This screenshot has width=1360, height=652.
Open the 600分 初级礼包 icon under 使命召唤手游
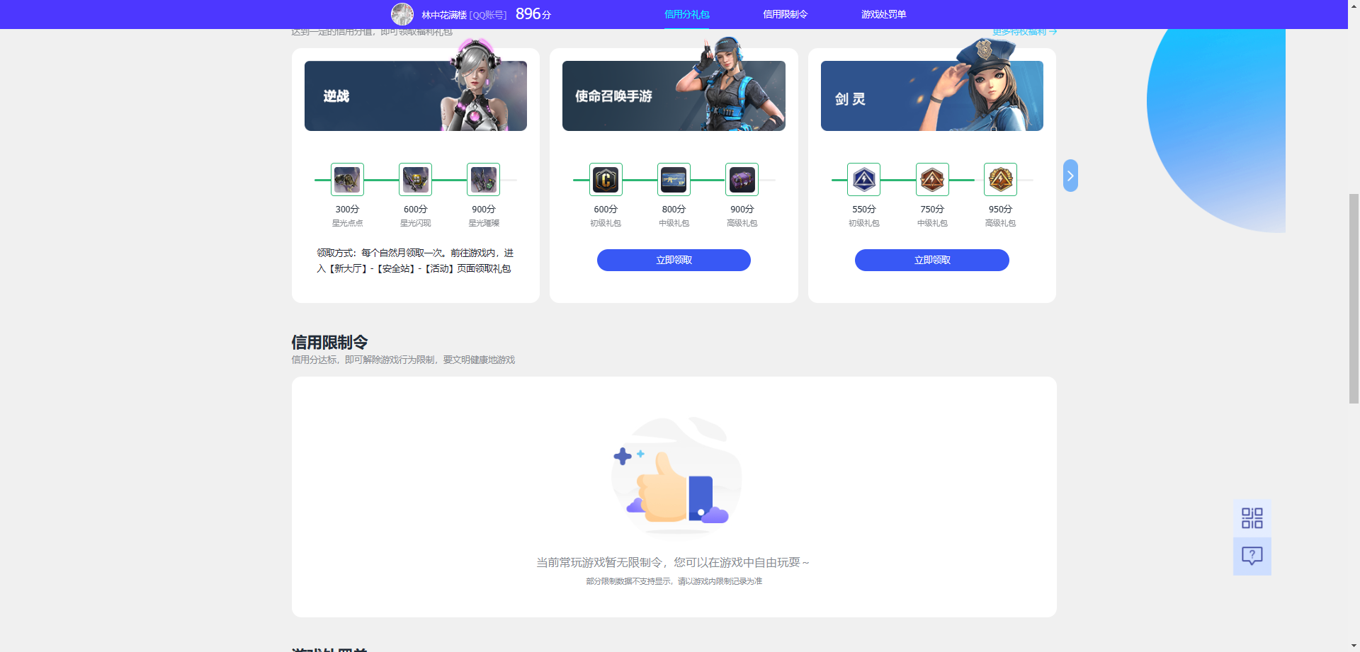coord(605,179)
